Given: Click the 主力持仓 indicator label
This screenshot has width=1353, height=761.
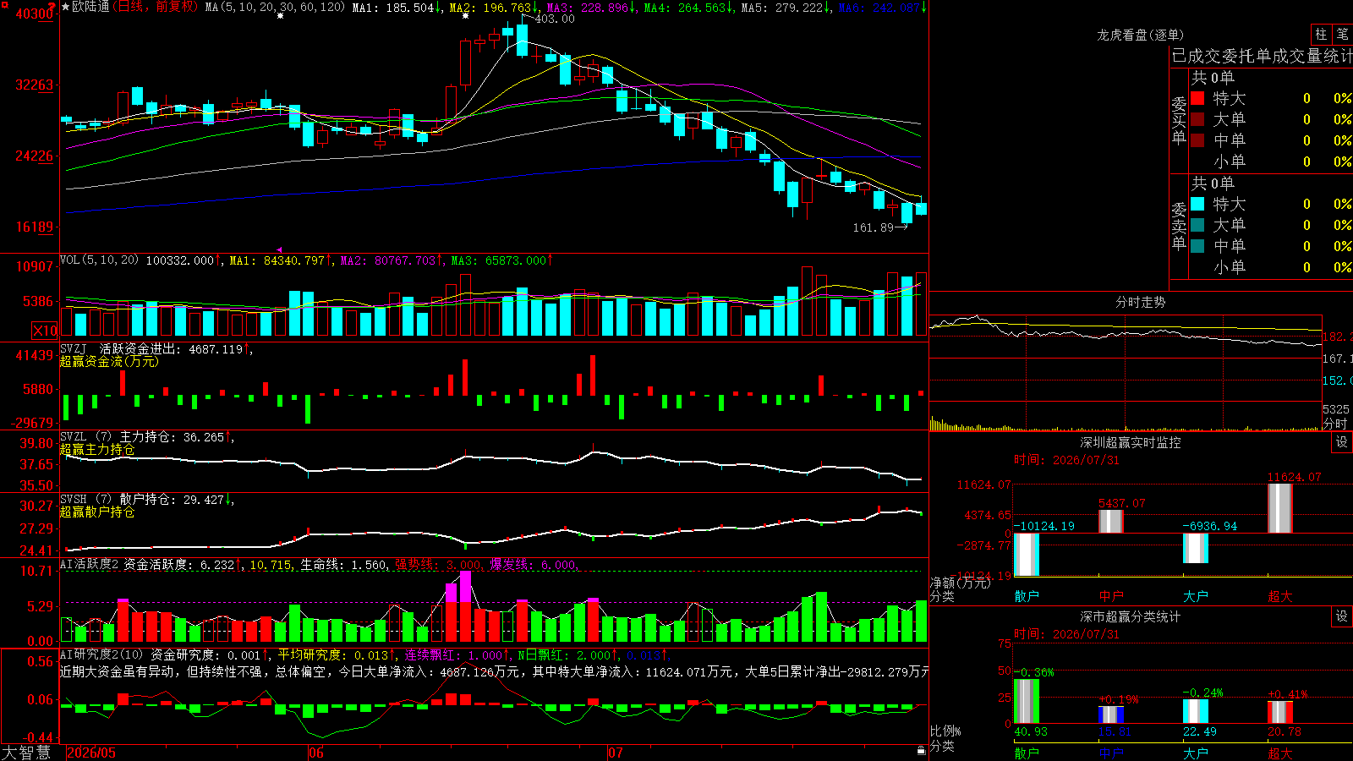Looking at the screenshot, I should coord(147,437).
